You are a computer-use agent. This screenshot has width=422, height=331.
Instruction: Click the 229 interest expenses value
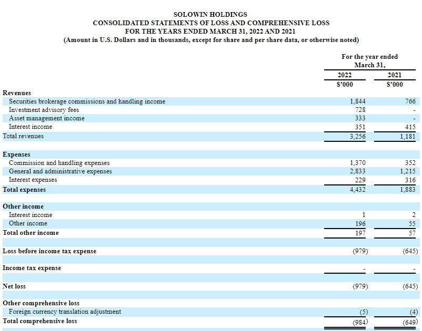pyautogui.click(x=360, y=180)
